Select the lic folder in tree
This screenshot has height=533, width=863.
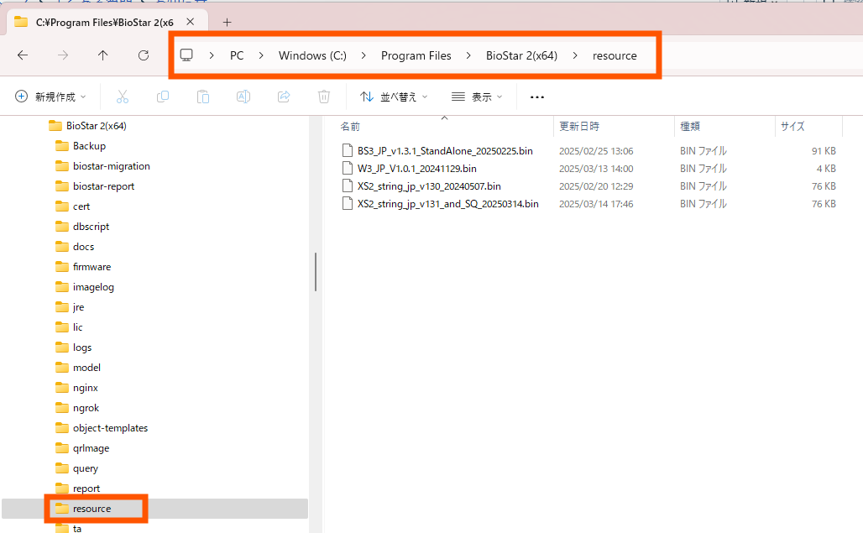(77, 327)
